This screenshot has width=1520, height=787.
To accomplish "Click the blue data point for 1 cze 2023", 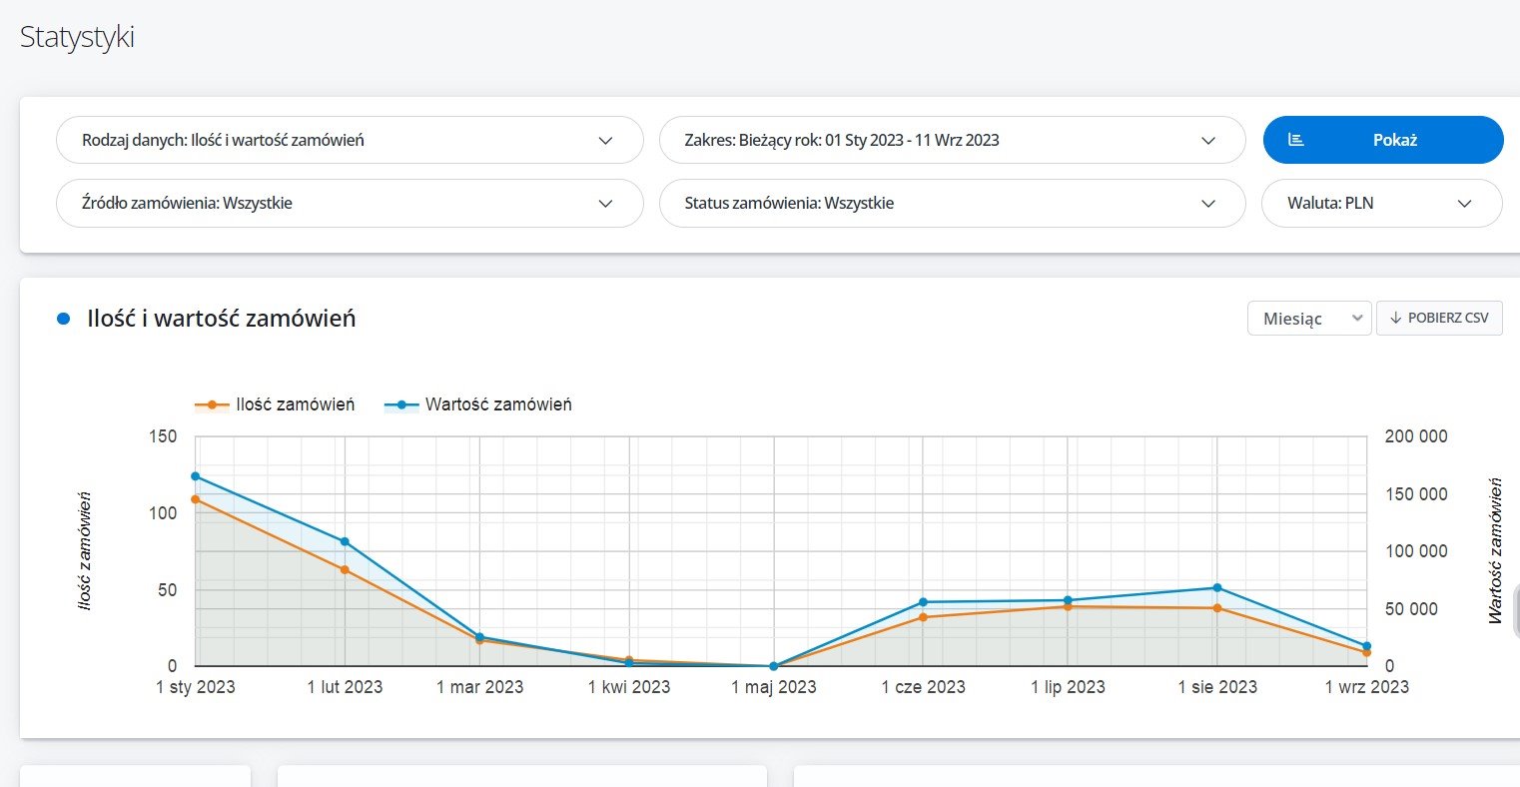I will pos(923,602).
